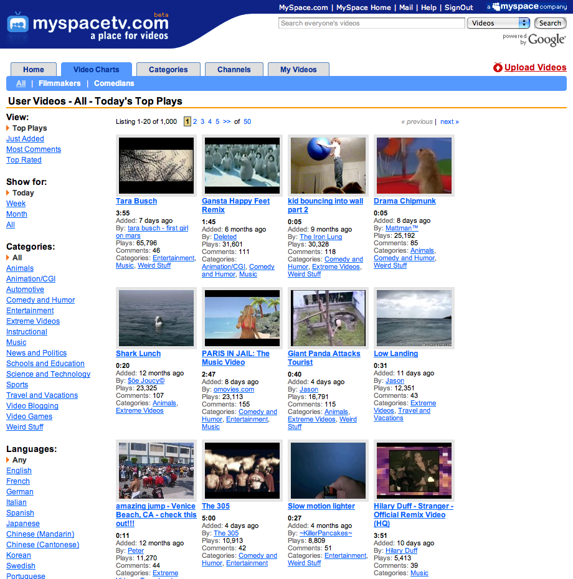
Task: Click SignOut in top navigation
Action: point(459,7)
